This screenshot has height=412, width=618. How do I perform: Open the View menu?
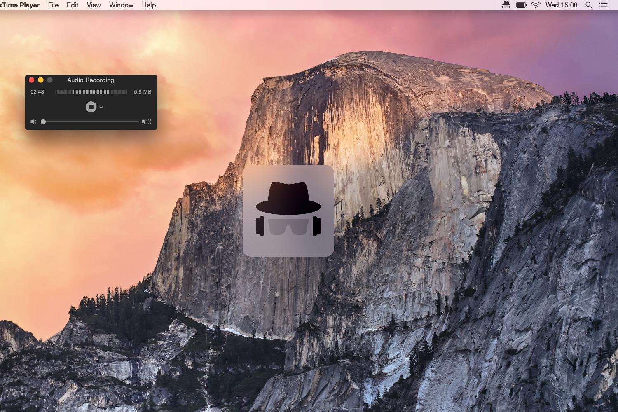(94, 5)
